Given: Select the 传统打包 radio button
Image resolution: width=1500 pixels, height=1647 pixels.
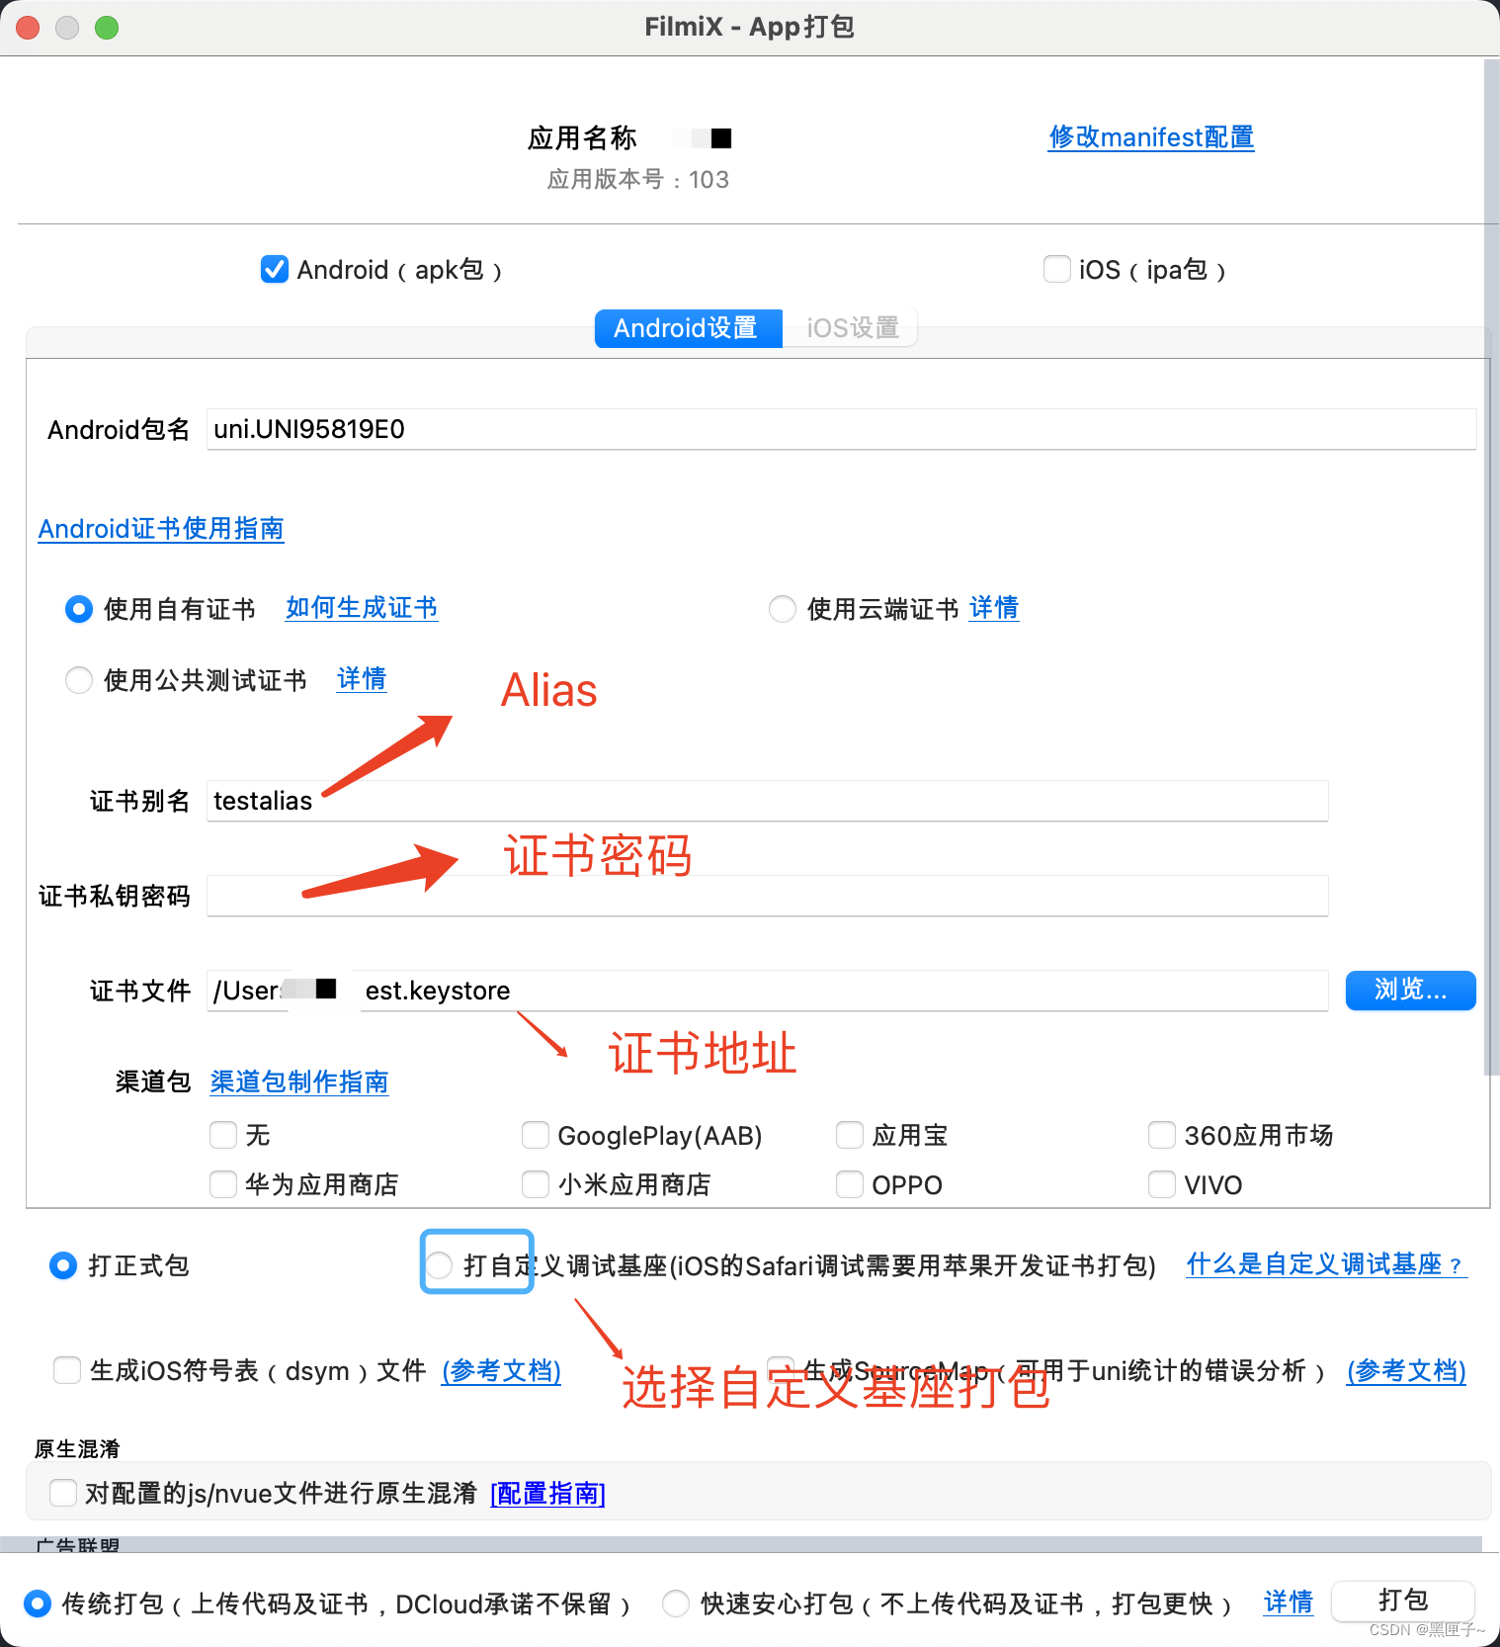Looking at the screenshot, I should click(38, 1604).
